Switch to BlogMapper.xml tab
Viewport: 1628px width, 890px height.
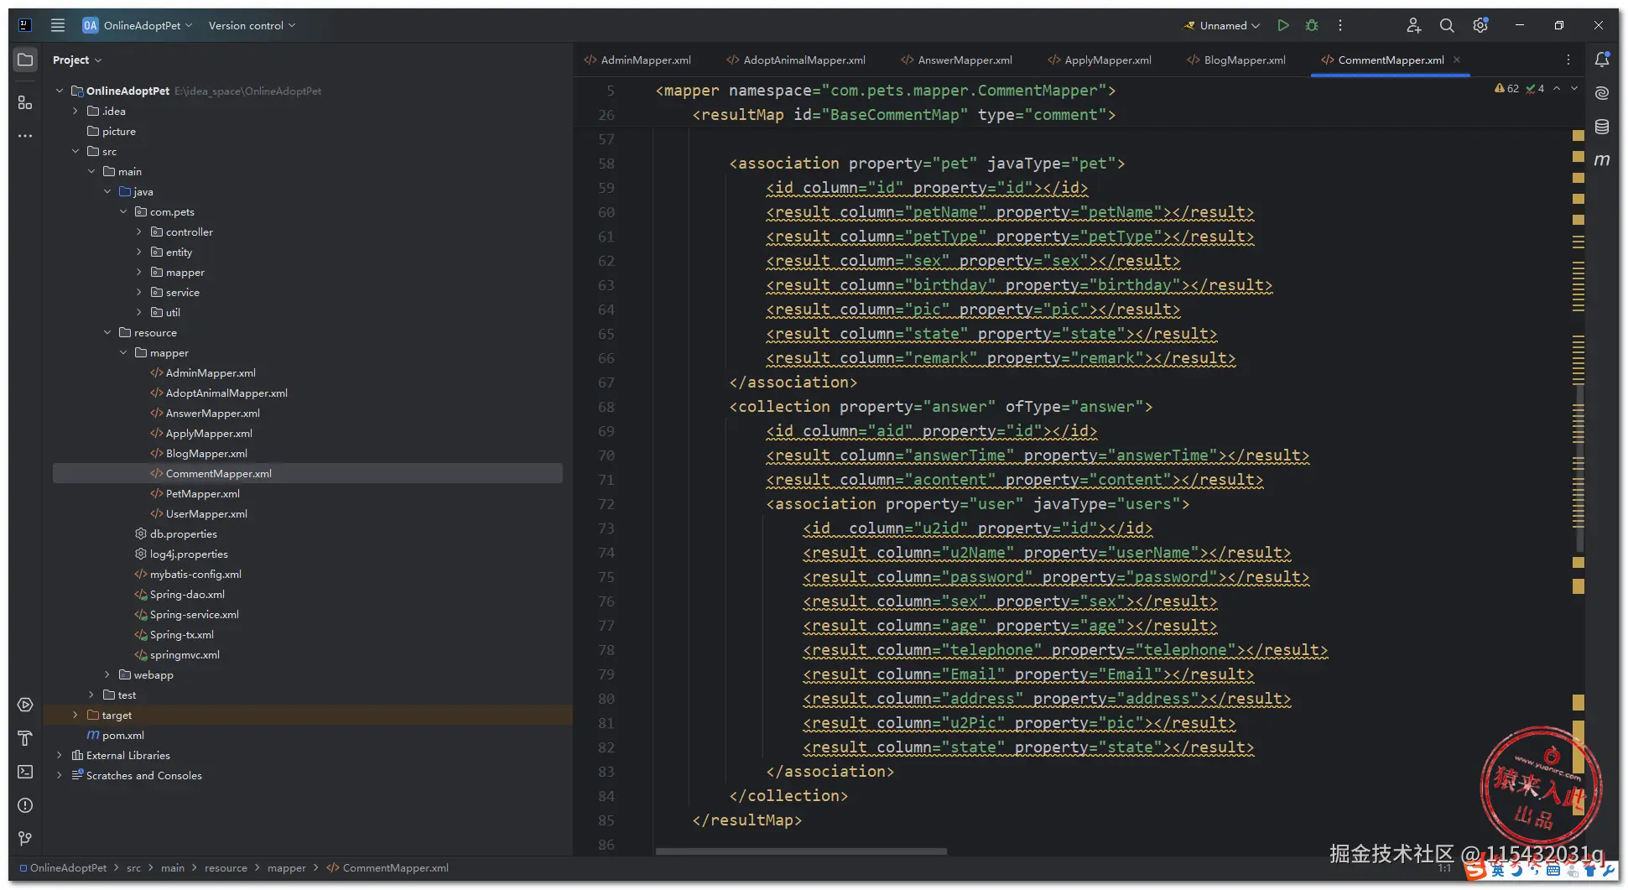pyautogui.click(x=1237, y=60)
